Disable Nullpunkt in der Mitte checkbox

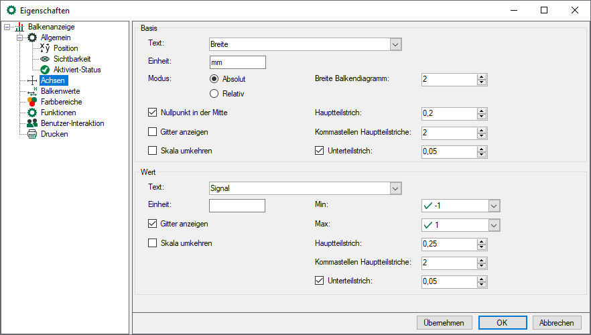152,112
